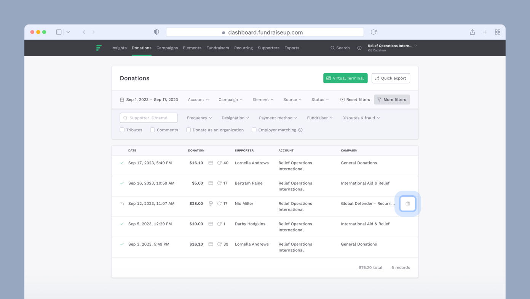Toggle the Safari sidebar icon

59,32
